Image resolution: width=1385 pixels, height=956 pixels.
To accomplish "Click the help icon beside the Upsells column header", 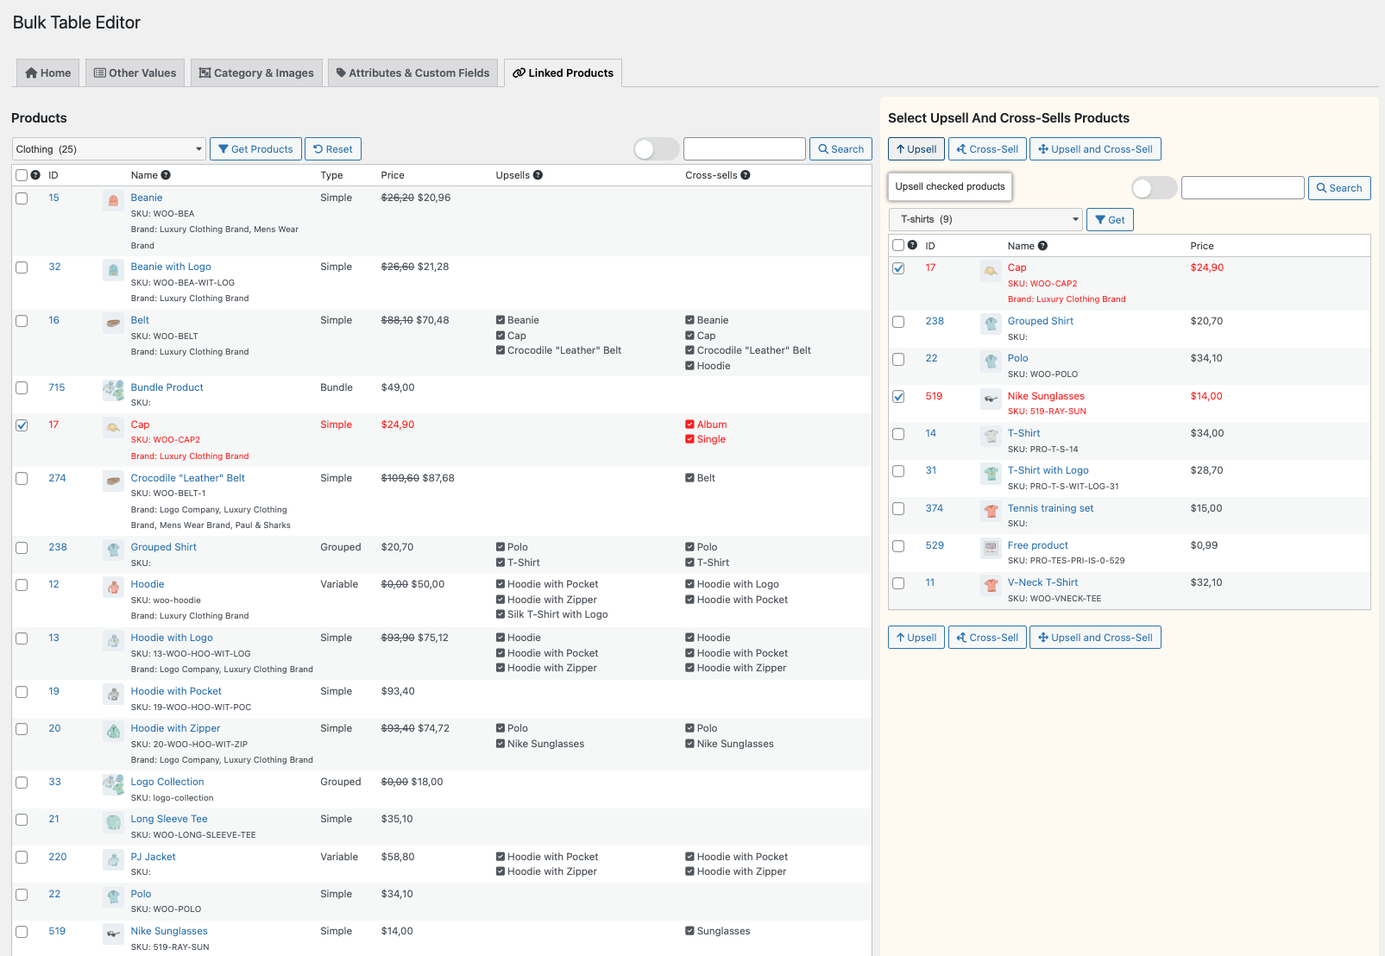I will pyautogui.click(x=538, y=174).
